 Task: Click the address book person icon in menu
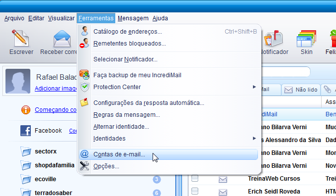click(x=84, y=31)
